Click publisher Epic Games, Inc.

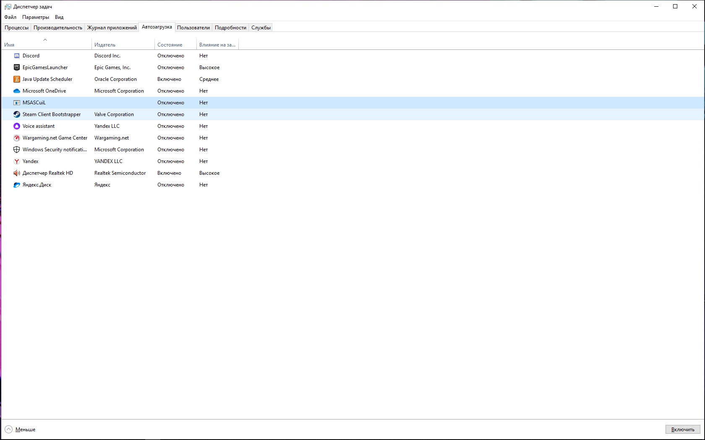(112, 67)
